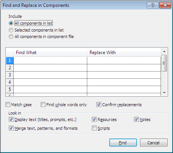
Task: Click Find What cell in row 4
Action: [x=50, y=82]
